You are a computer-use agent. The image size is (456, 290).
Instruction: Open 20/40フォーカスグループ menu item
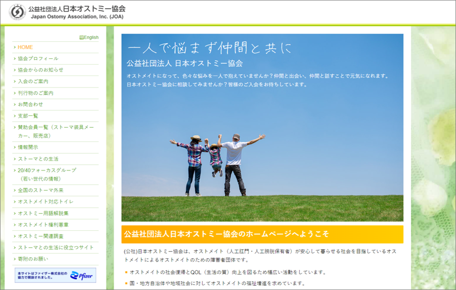coord(47,170)
